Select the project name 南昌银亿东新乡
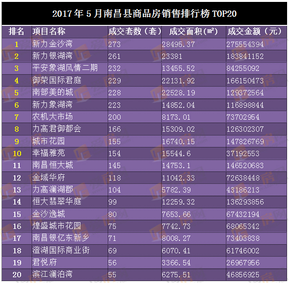This screenshot has height=283, width=289. point(61,238)
